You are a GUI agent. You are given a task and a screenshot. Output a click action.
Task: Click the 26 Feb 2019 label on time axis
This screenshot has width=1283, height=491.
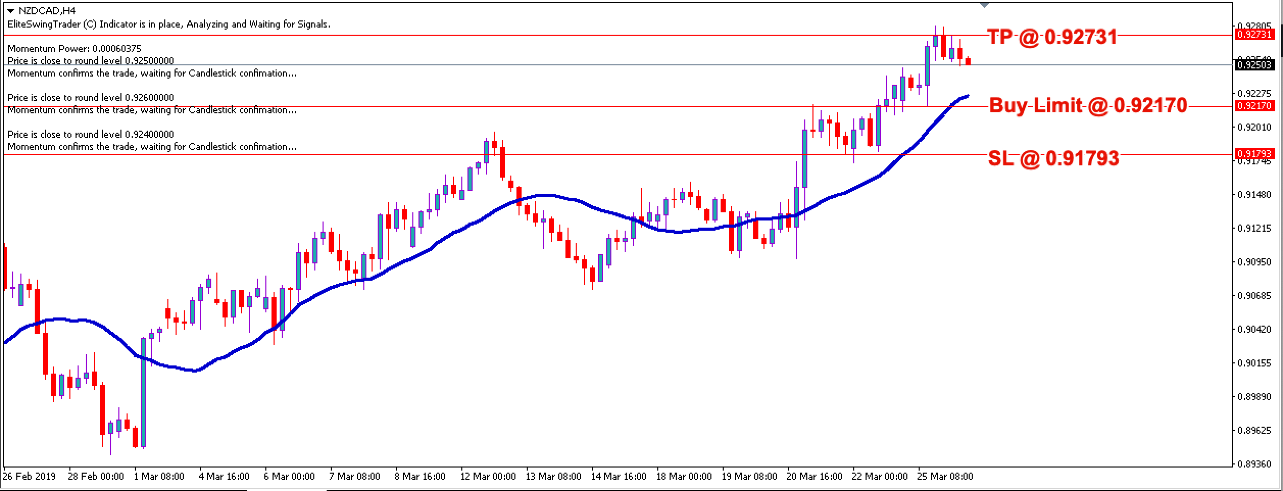29,475
